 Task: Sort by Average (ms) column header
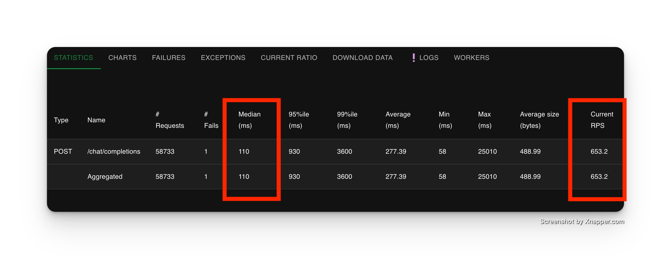coord(398,120)
